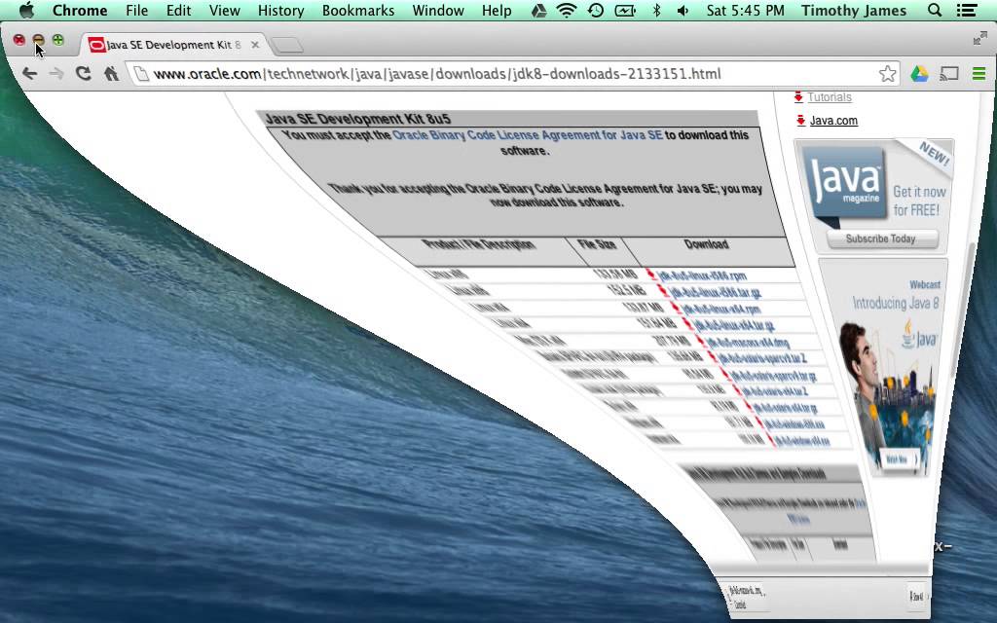The image size is (997, 623).
Task: Bookmark this page with the star icon
Action: tap(888, 74)
